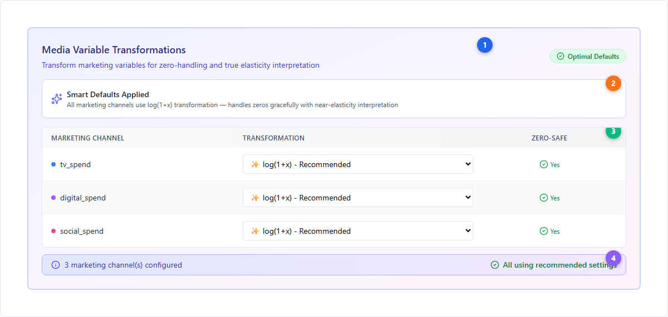668x317 pixels.
Task: Click 'All using recommended settings' text
Action: [x=559, y=265]
